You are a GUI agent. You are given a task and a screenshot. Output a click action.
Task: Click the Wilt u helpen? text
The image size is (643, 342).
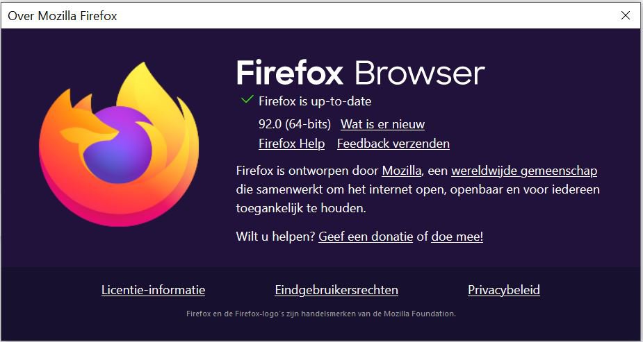pyautogui.click(x=275, y=237)
